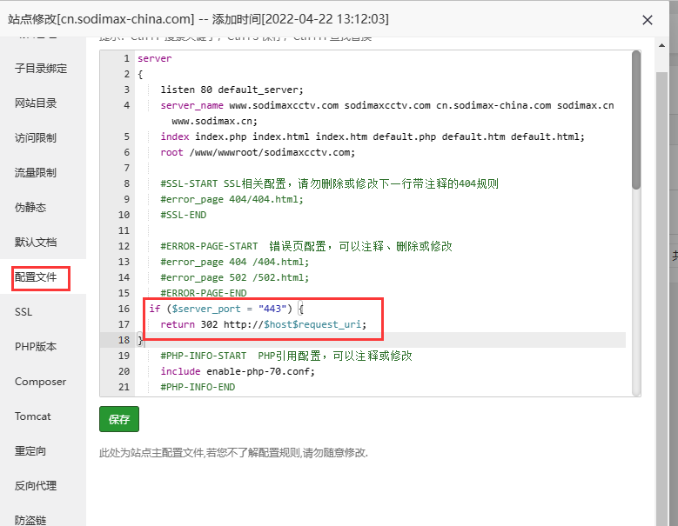The width and height of the screenshot is (678, 526).
Task: Click the server_name directive keyword
Action: [x=192, y=105]
